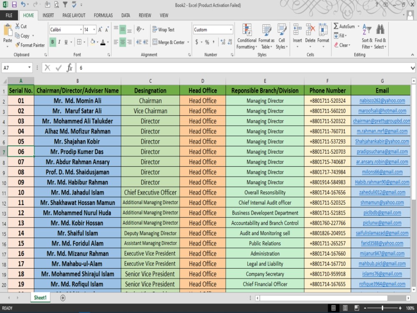
Task: Select the column C header
Action: pyautogui.click(x=150, y=81)
